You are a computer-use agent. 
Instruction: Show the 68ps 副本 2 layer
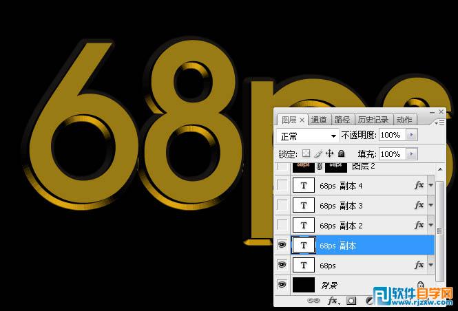tap(282, 225)
